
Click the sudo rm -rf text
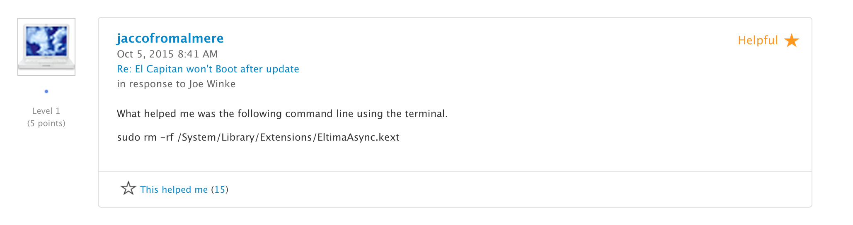[x=145, y=137]
